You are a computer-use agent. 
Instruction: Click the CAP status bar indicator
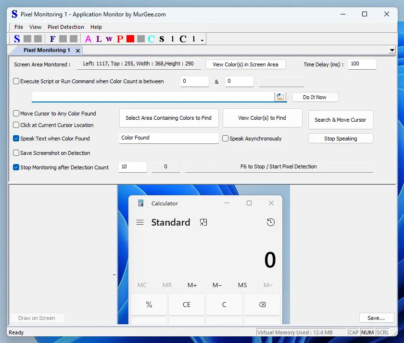(x=353, y=332)
